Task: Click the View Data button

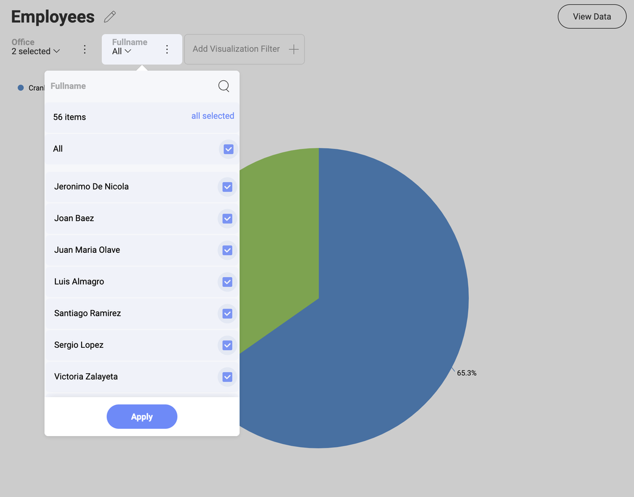Action: pos(592,16)
